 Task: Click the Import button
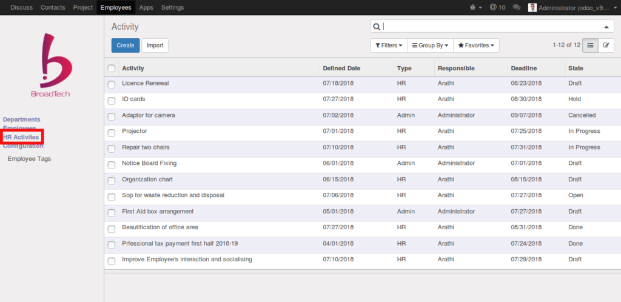(x=155, y=45)
